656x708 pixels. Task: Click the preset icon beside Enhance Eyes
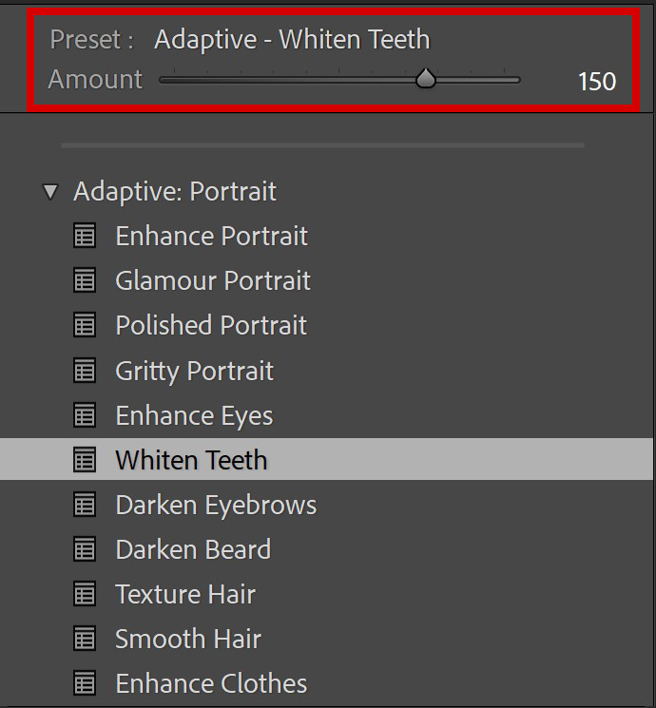85,415
